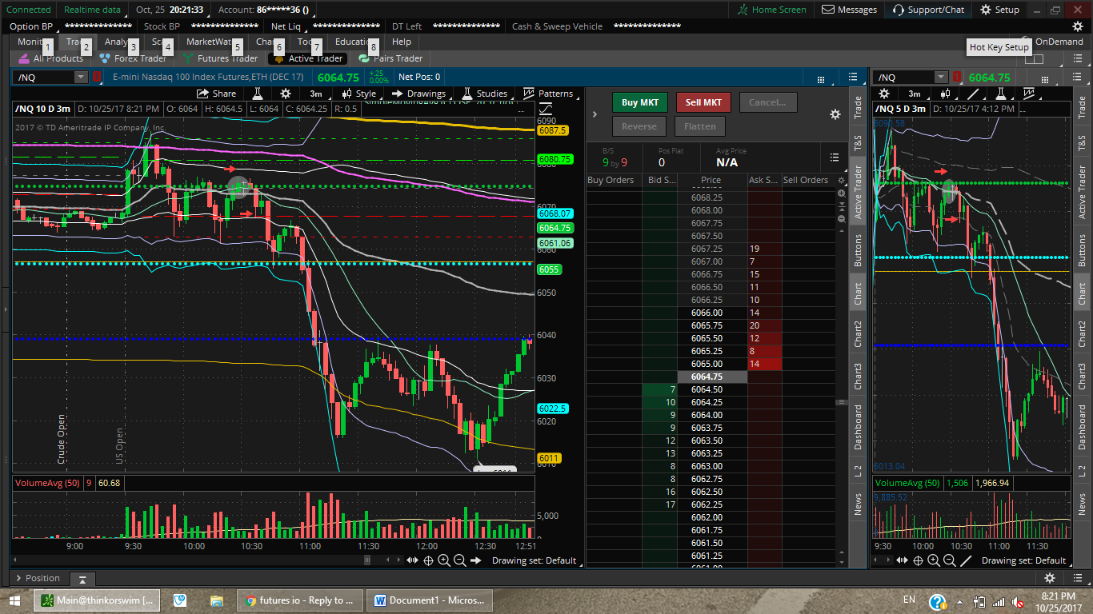Image resolution: width=1093 pixels, height=614 pixels.
Task: Open the Document1 Word taskbar window
Action: pos(430,600)
